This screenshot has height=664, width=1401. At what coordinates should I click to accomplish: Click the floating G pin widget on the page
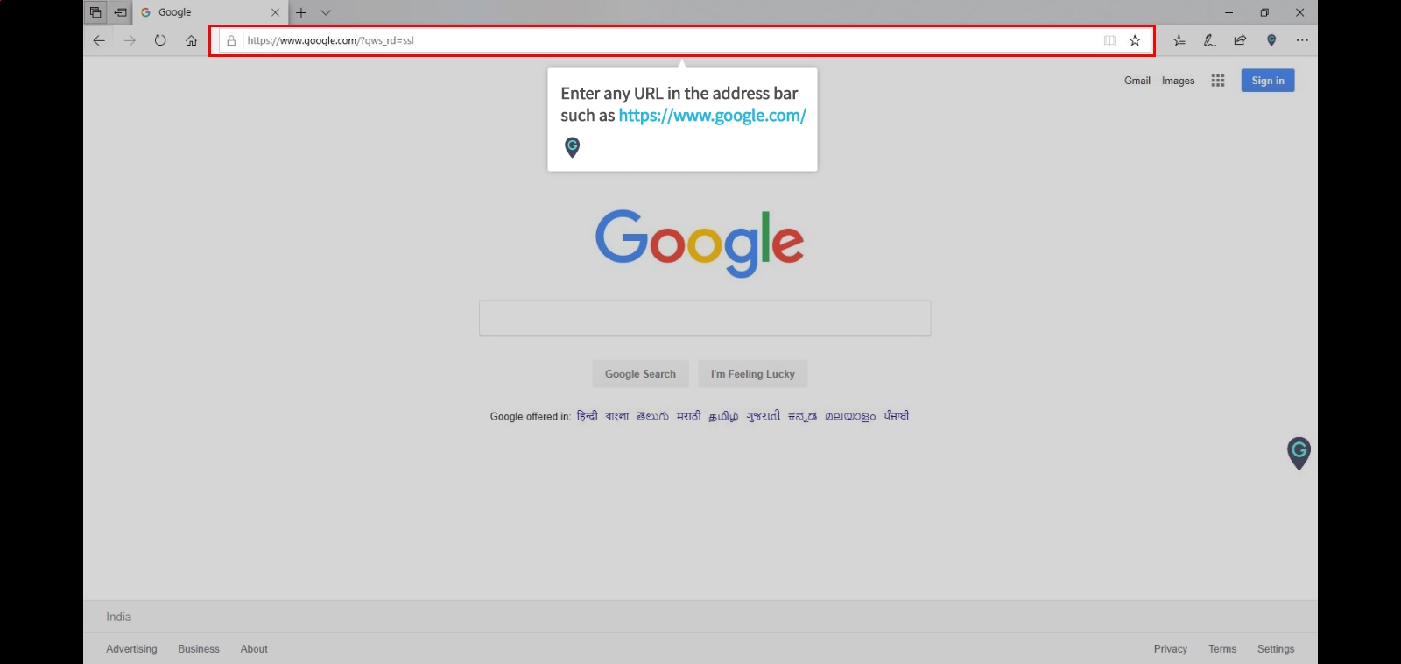pyautogui.click(x=1299, y=453)
